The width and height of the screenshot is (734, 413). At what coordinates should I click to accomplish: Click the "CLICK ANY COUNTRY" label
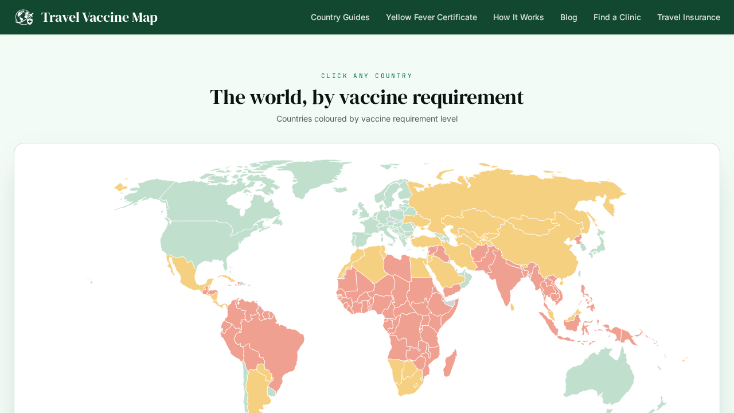pos(367,76)
